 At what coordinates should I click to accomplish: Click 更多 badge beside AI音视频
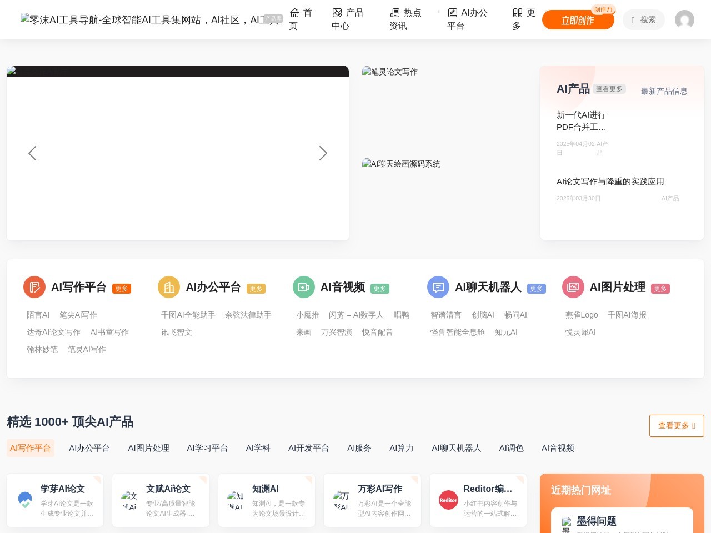pyautogui.click(x=380, y=289)
